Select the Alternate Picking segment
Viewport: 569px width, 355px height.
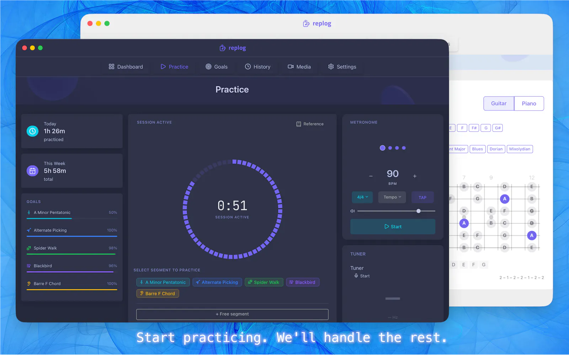point(217,282)
